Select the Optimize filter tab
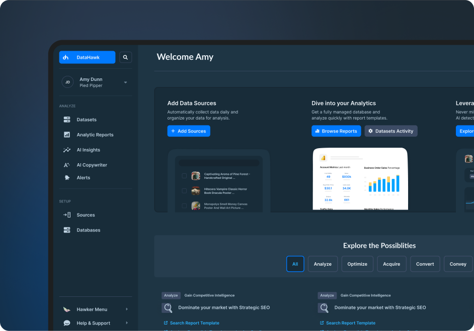The height and width of the screenshot is (331, 474). pyautogui.click(x=357, y=264)
